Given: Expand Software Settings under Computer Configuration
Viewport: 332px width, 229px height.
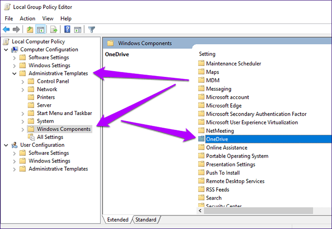Looking at the screenshot, I should [x=14, y=58].
